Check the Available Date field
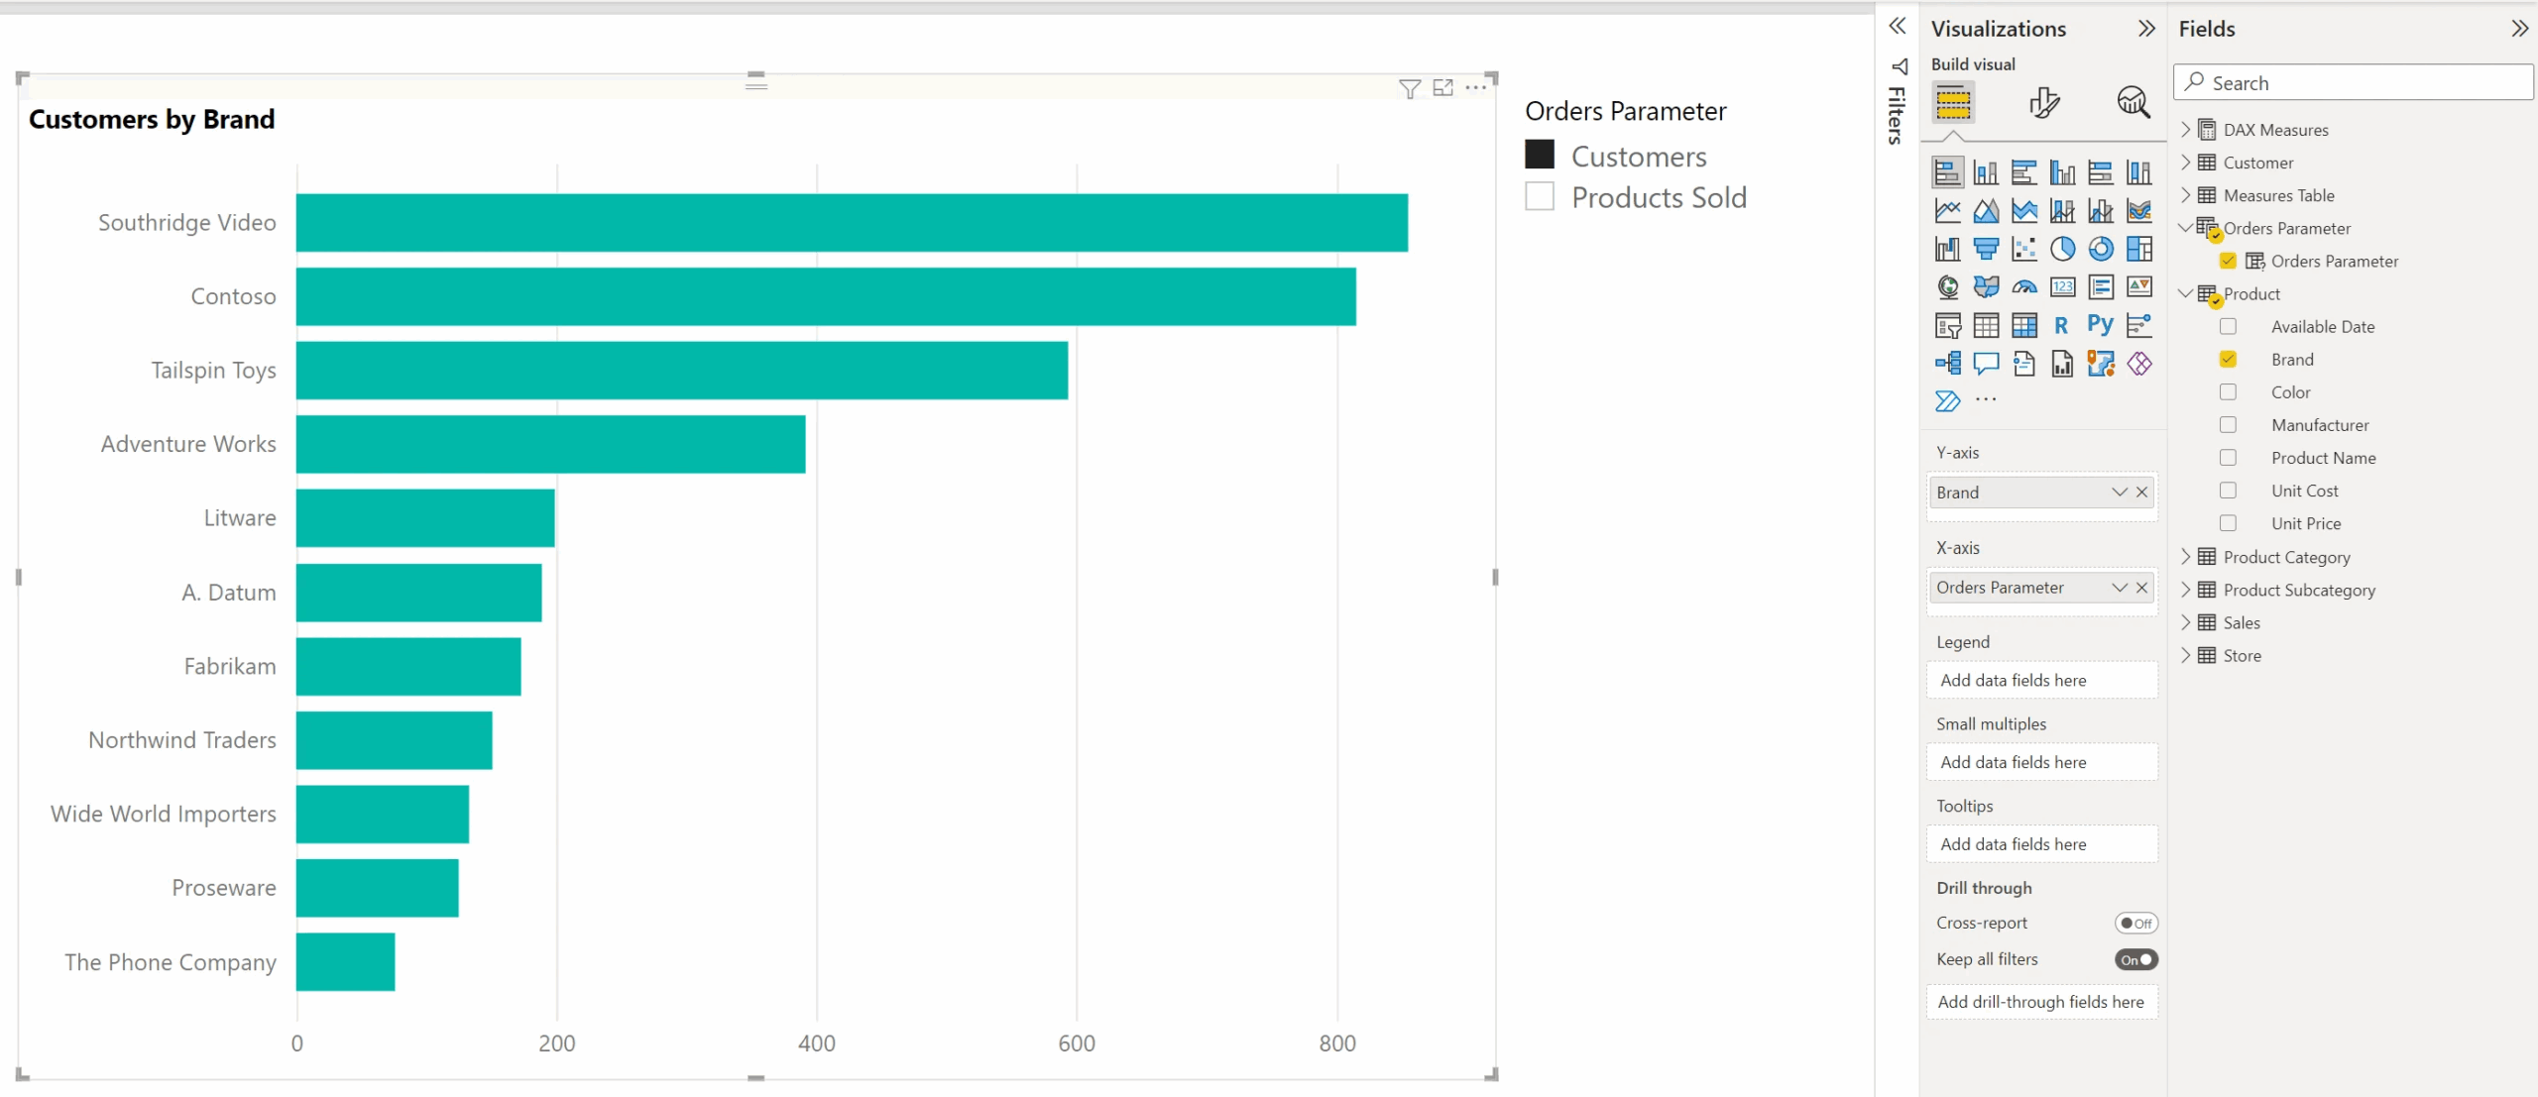2538x1097 pixels. pyautogui.click(x=2228, y=326)
